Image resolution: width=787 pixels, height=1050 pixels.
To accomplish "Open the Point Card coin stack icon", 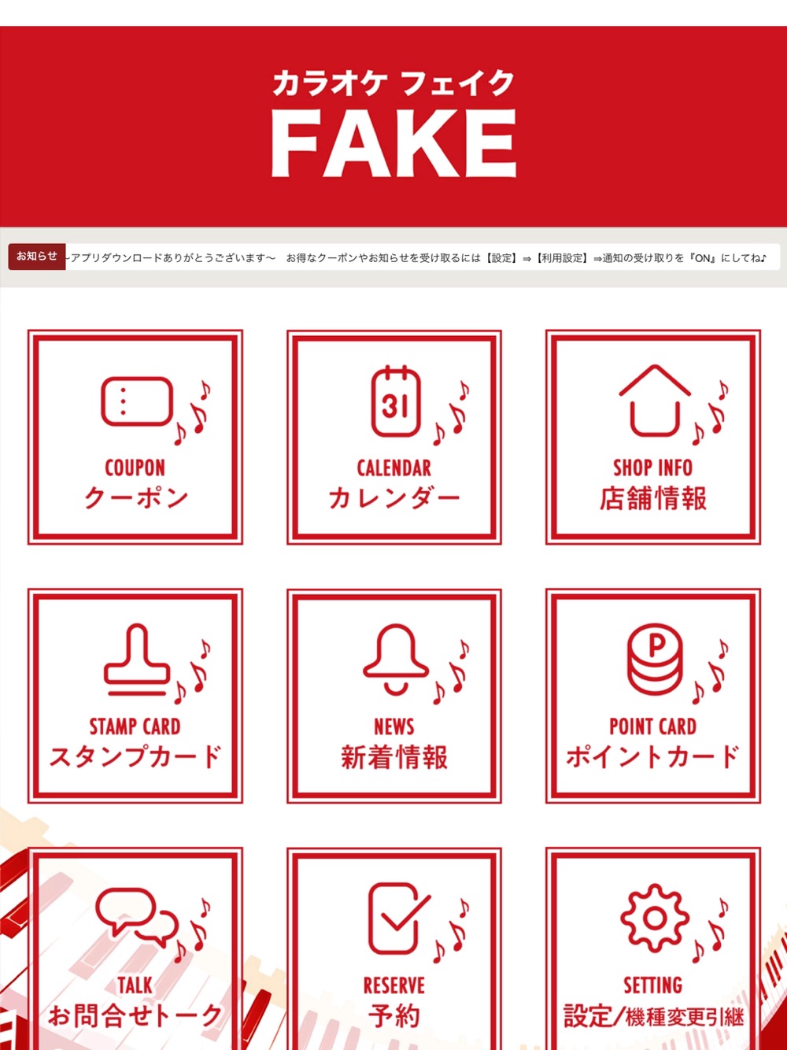I will click(x=655, y=660).
